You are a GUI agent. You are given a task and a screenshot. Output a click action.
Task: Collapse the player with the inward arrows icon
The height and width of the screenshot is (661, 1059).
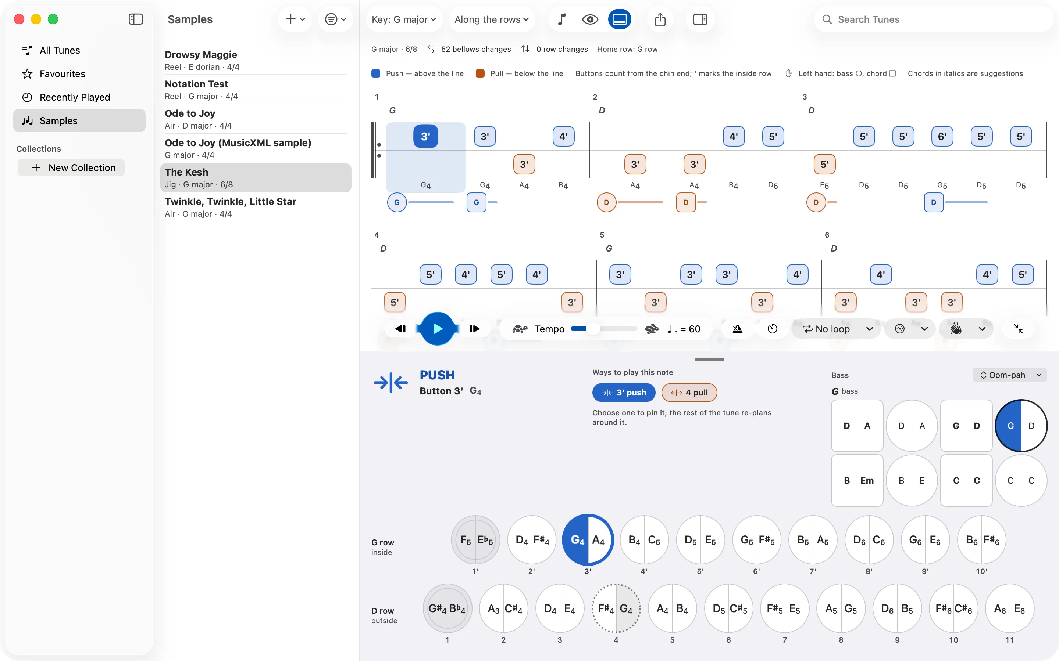coord(1018,329)
